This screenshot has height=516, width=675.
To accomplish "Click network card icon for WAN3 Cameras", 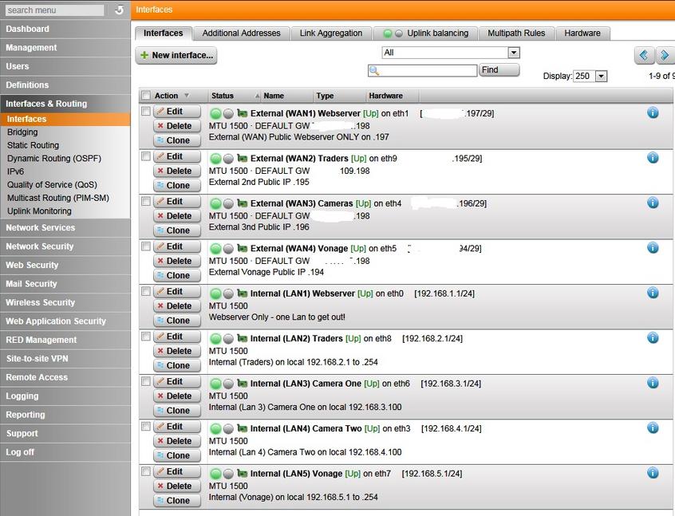I will point(243,203).
